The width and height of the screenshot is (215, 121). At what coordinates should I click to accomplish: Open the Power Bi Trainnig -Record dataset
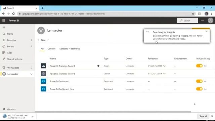pyautogui.click(x=62, y=74)
